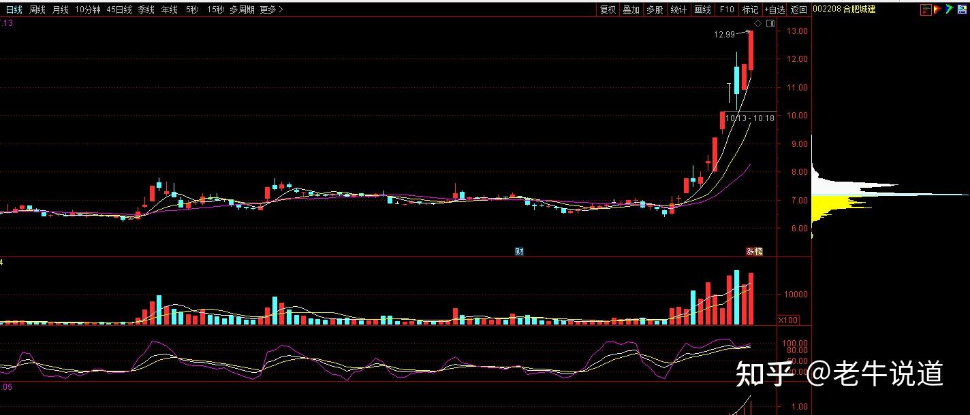Click the blue picture panel icon

pyautogui.click(x=962, y=10)
